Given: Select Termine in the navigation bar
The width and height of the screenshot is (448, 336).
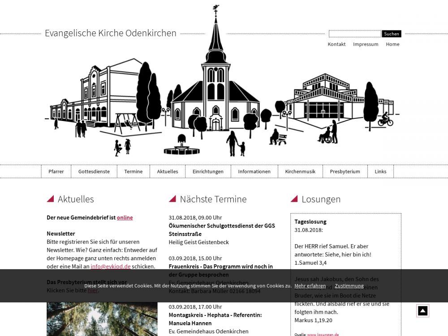Looking at the screenshot, I should pos(133,172).
